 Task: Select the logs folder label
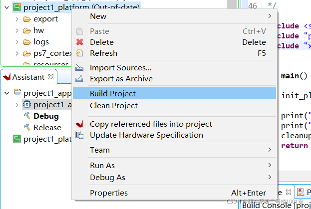(41, 42)
